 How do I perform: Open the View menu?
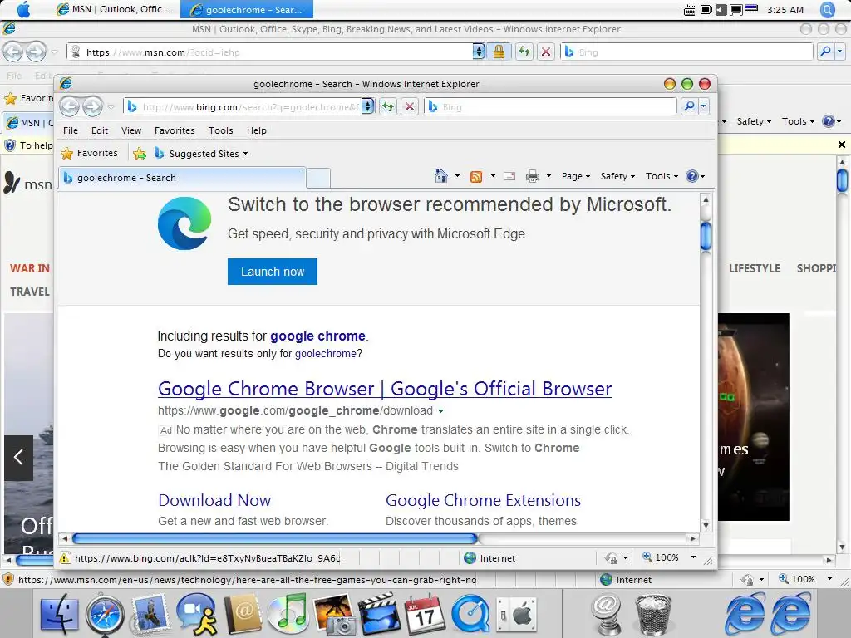pos(131,130)
